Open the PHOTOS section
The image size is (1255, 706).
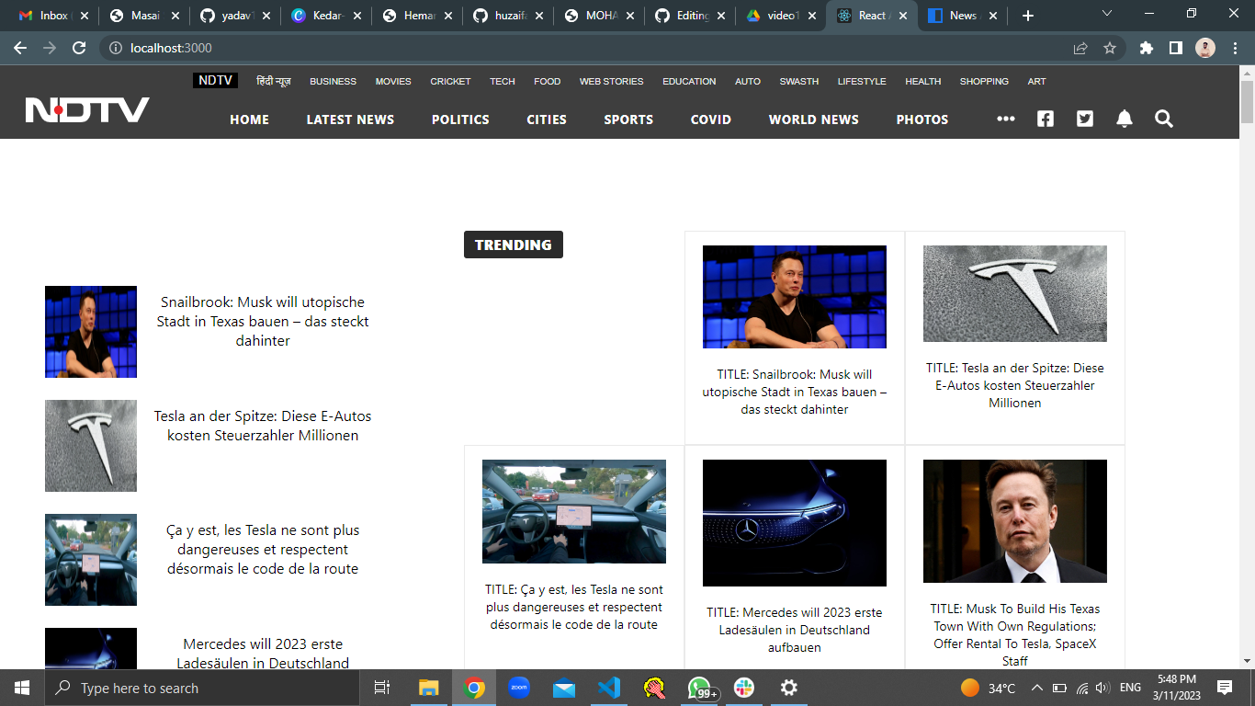pos(922,120)
